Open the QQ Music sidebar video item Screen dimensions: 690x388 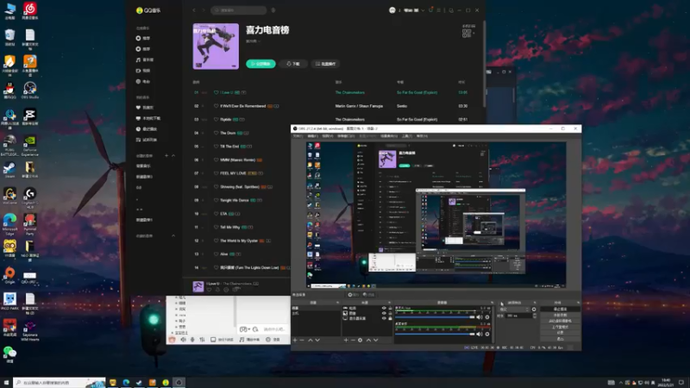145,71
